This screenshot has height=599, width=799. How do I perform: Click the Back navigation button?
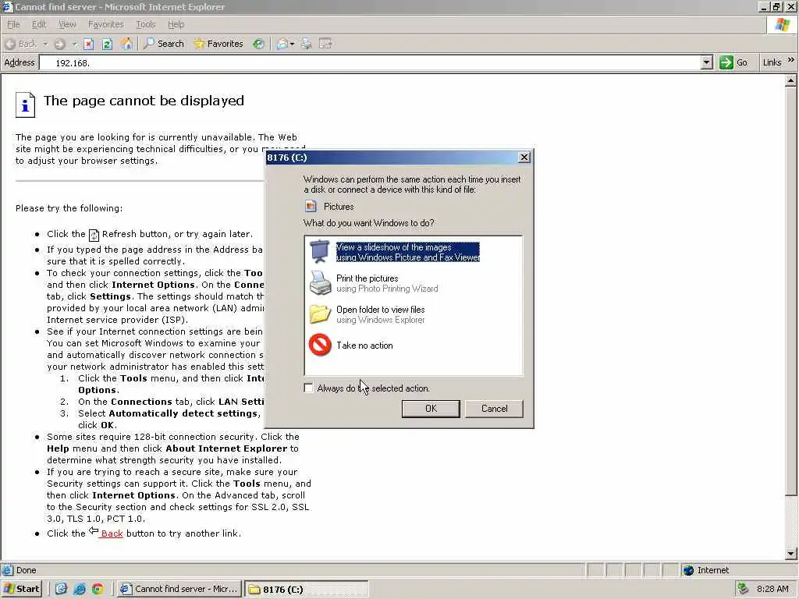click(x=21, y=44)
